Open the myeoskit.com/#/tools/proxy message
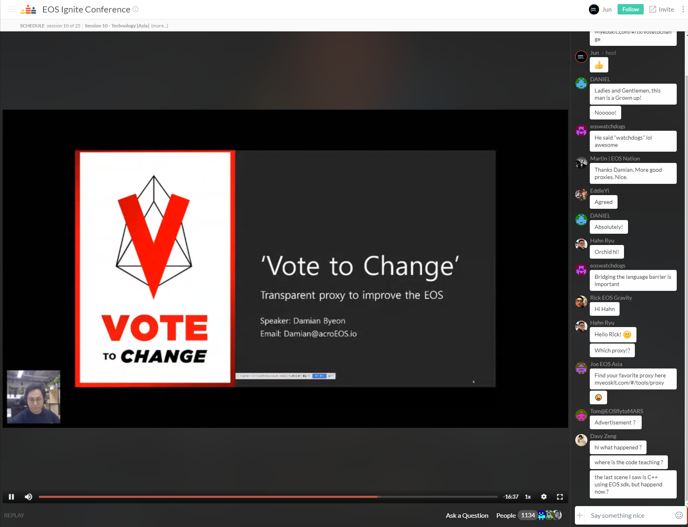 click(633, 379)
